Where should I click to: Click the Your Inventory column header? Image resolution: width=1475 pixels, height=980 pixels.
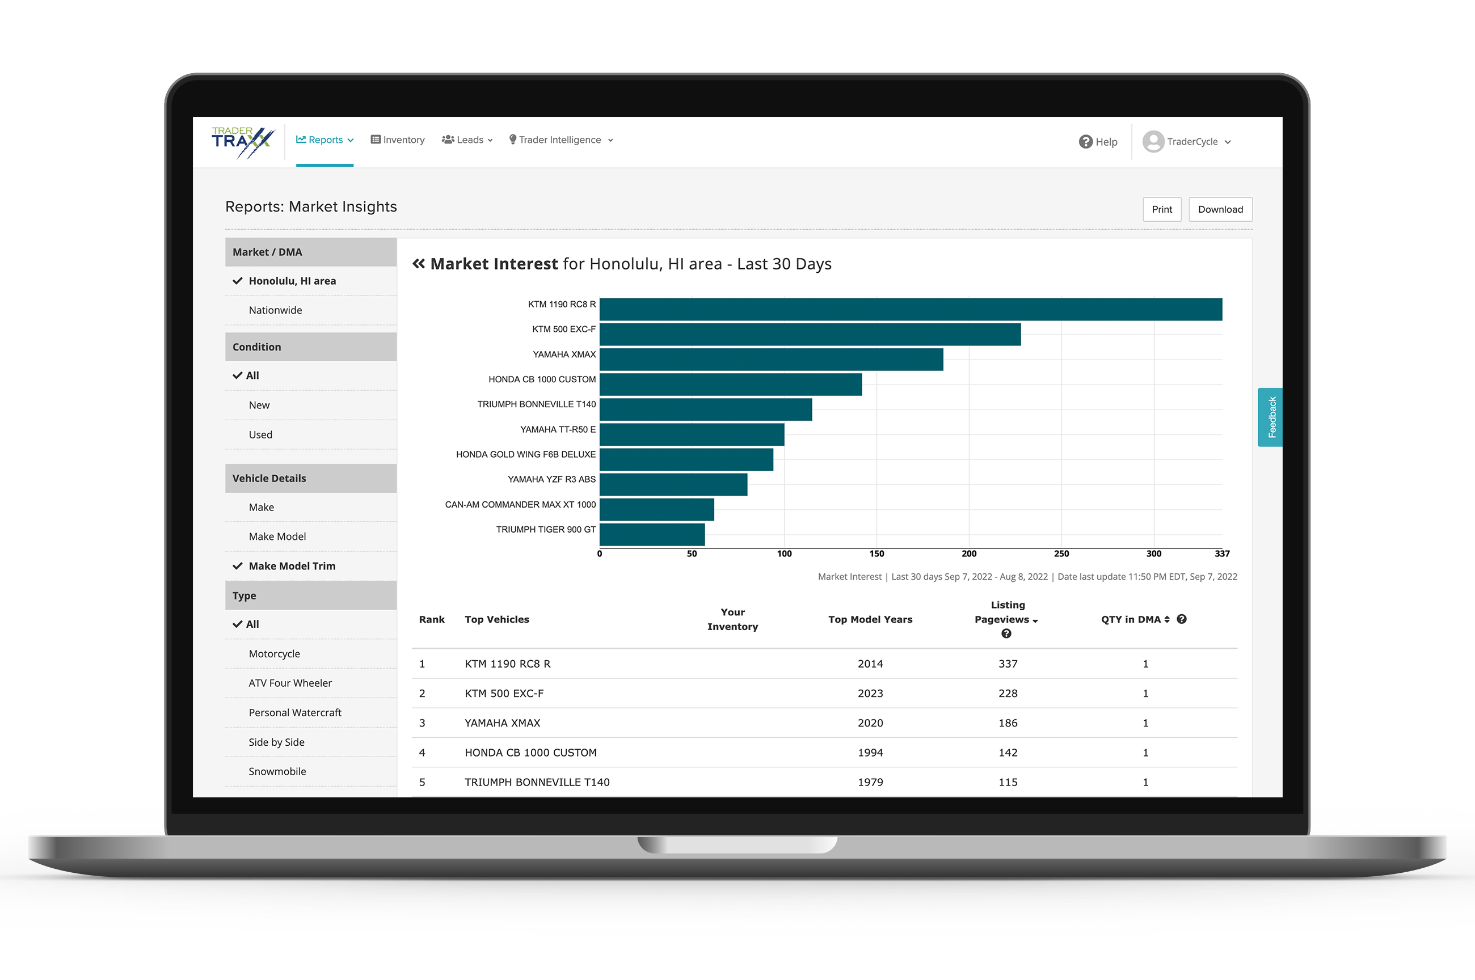point(732,619)
